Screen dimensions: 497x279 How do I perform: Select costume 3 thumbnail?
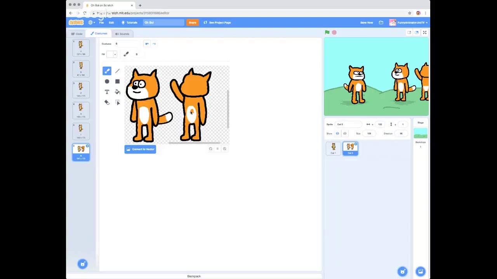[x=81, y=90]
